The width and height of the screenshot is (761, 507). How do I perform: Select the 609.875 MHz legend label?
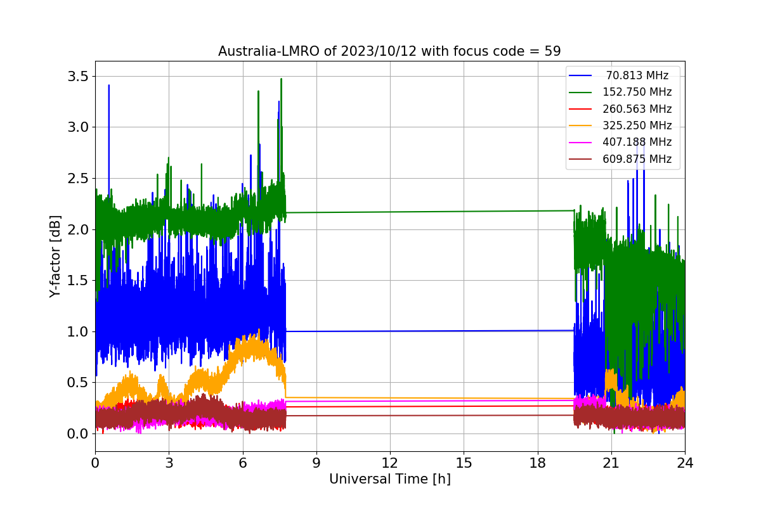point(637,159)
